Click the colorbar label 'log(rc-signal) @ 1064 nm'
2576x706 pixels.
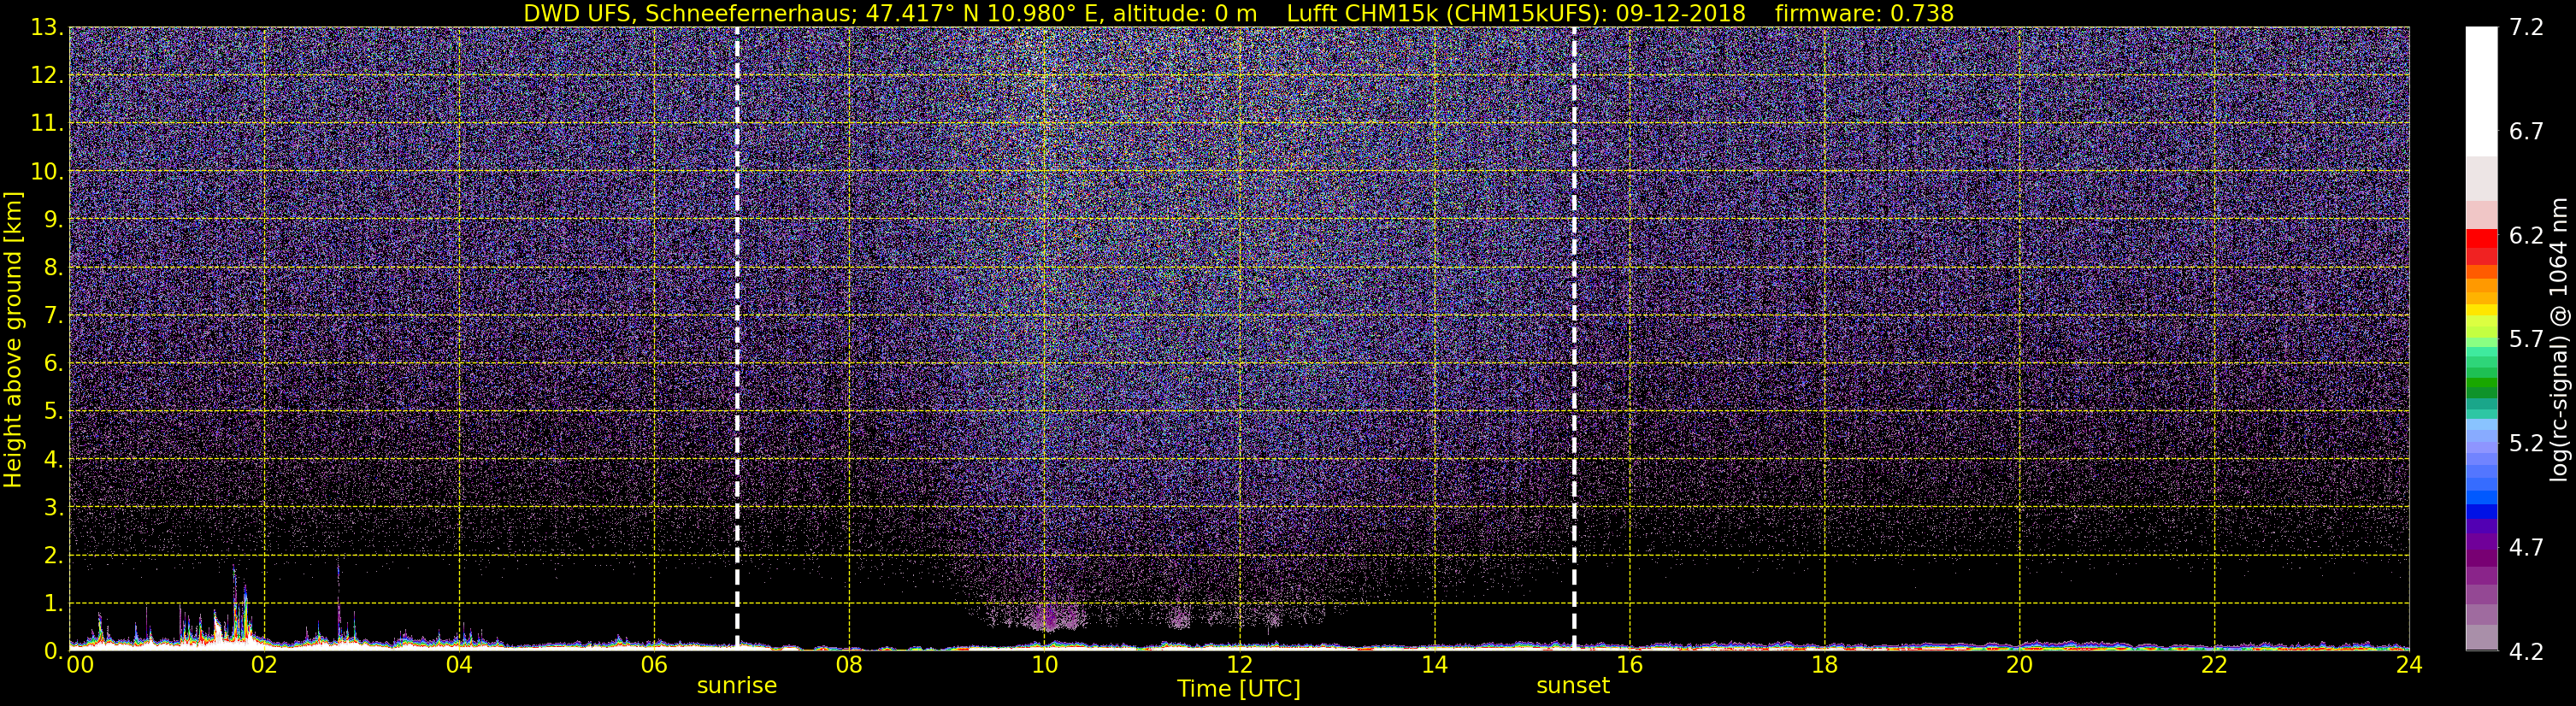[2560, 339]
